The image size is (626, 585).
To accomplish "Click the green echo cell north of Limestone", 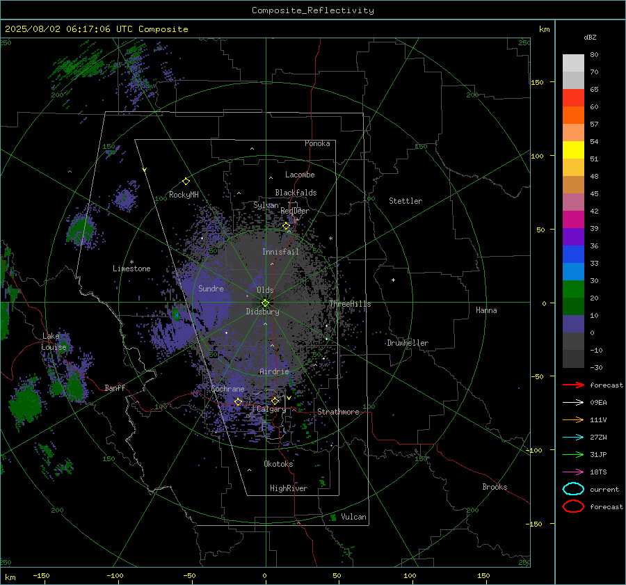I will pyautogui.click(x=81, y=230).
